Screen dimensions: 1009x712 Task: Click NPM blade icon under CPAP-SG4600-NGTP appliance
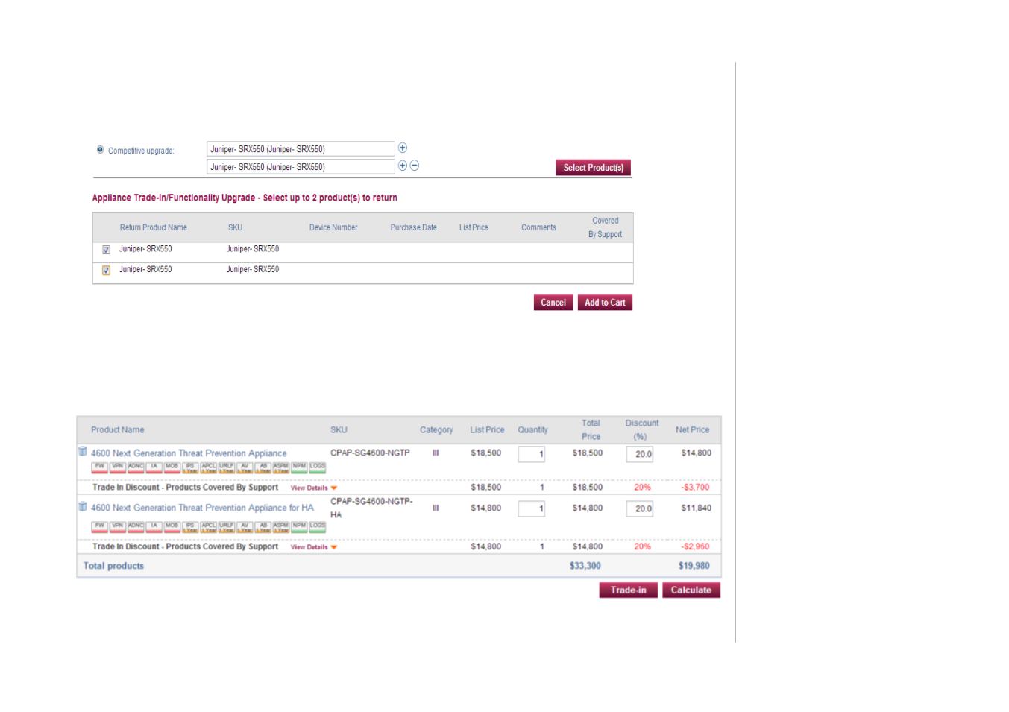299,467
